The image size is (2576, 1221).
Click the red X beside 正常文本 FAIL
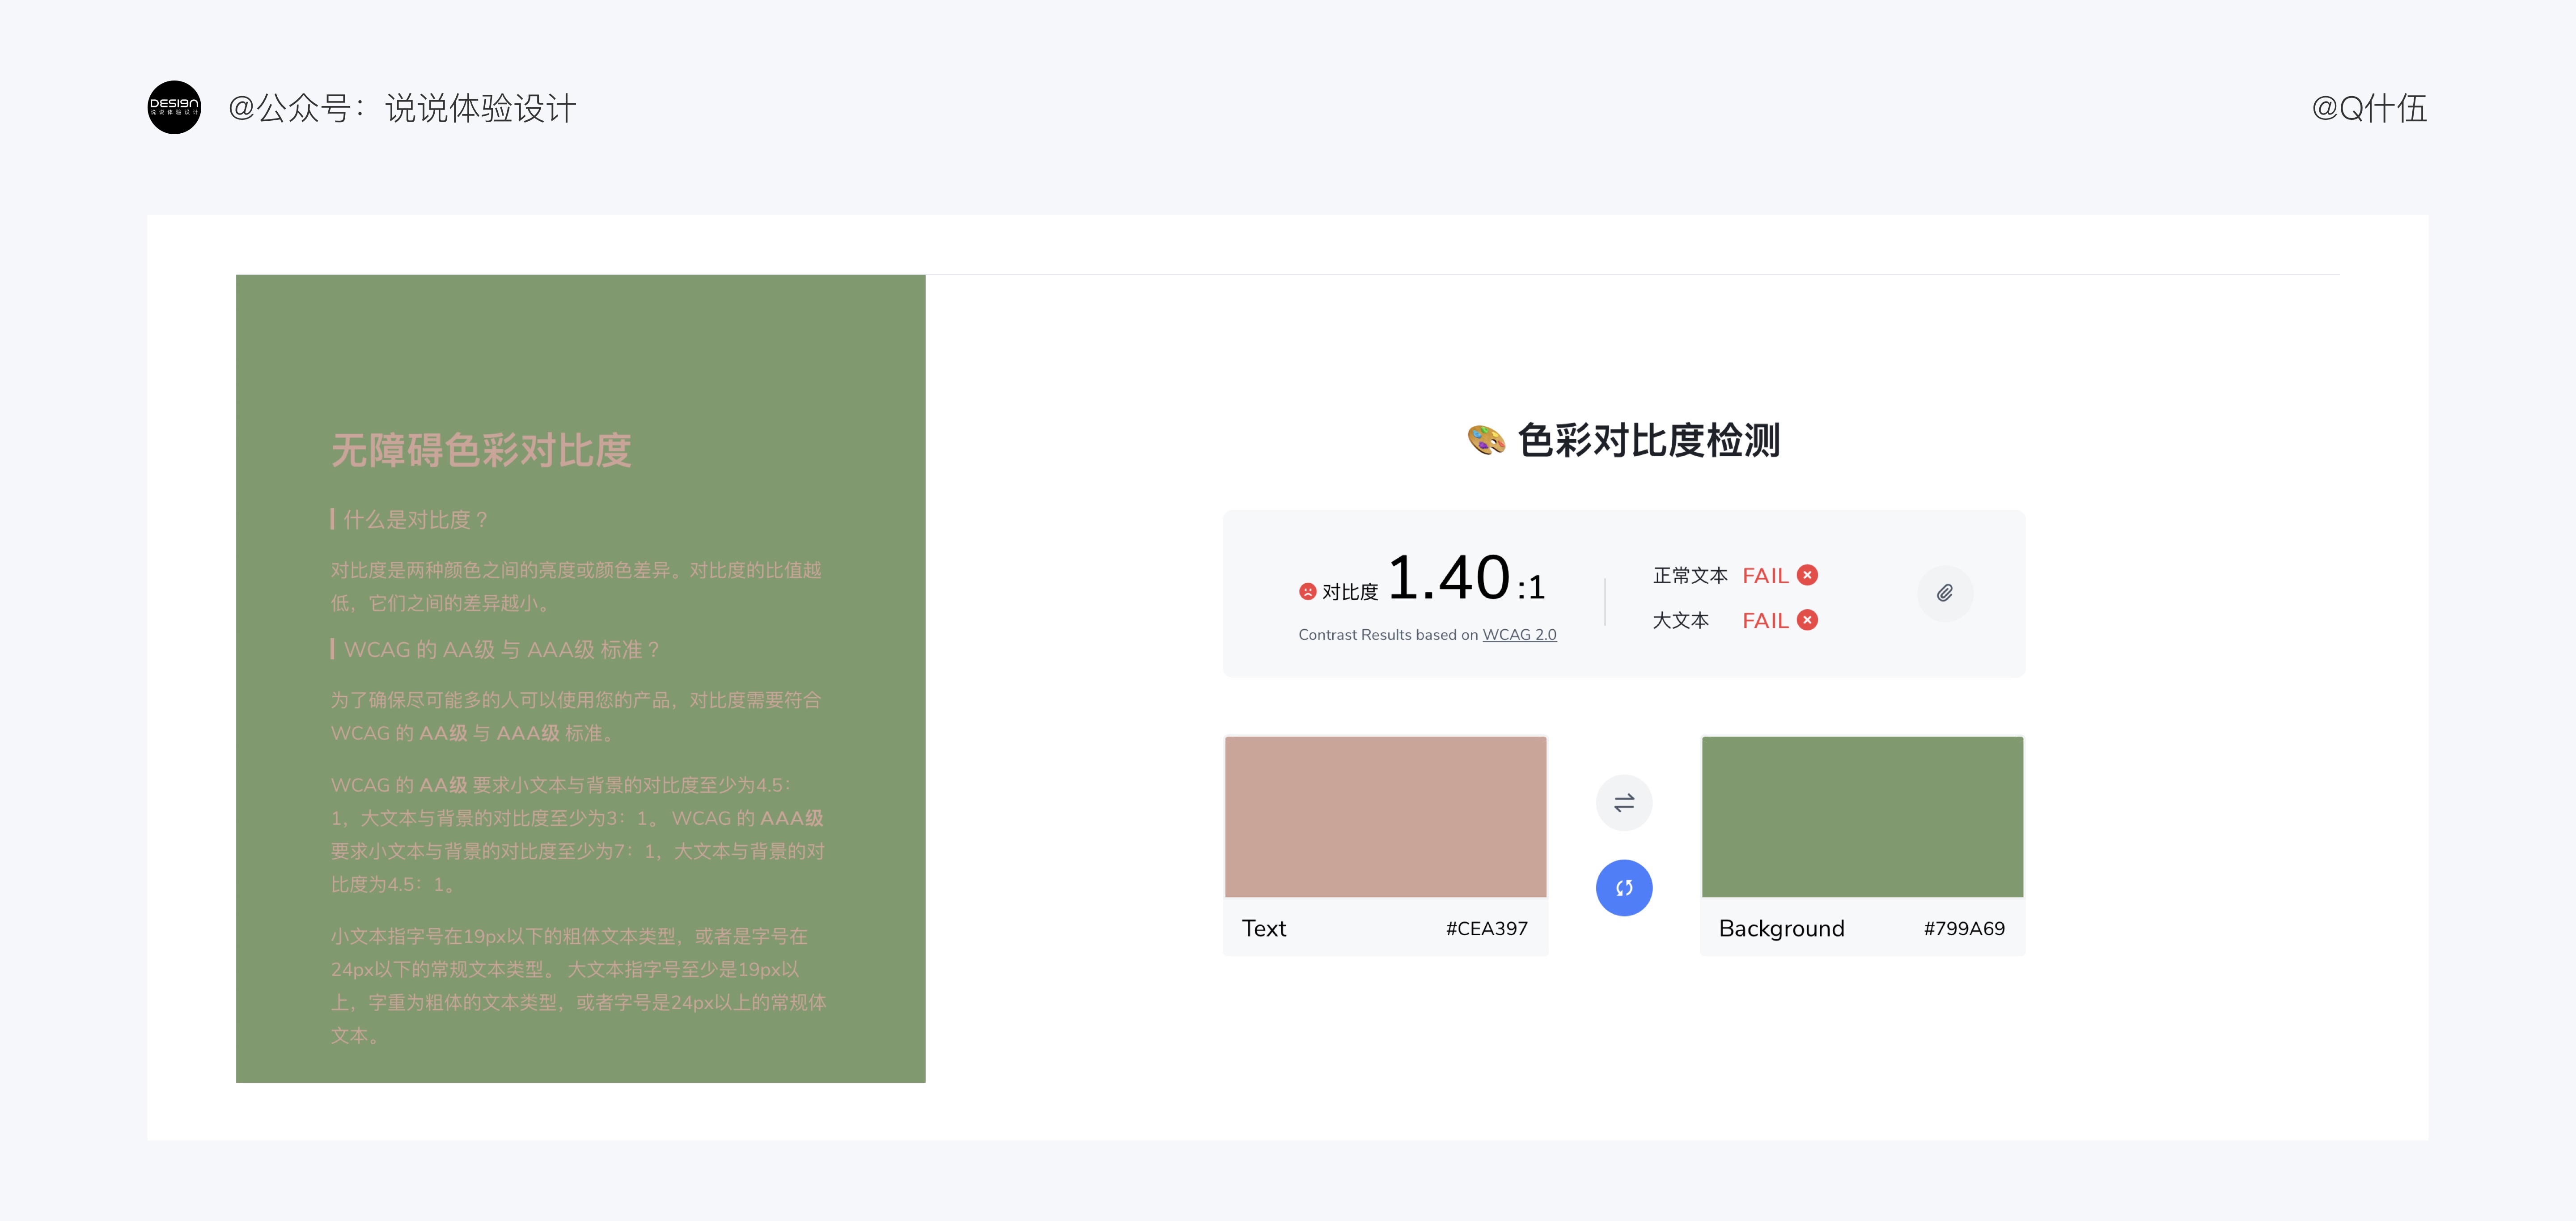1807,575
